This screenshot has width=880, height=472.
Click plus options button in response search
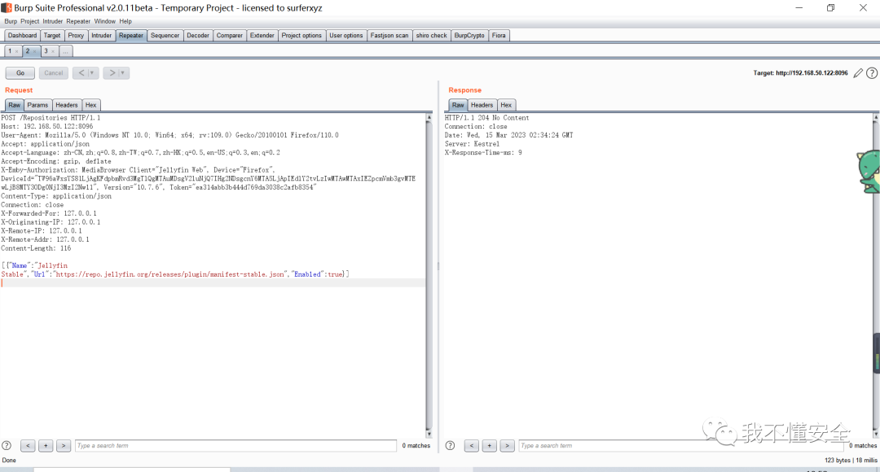pos(490,446)
